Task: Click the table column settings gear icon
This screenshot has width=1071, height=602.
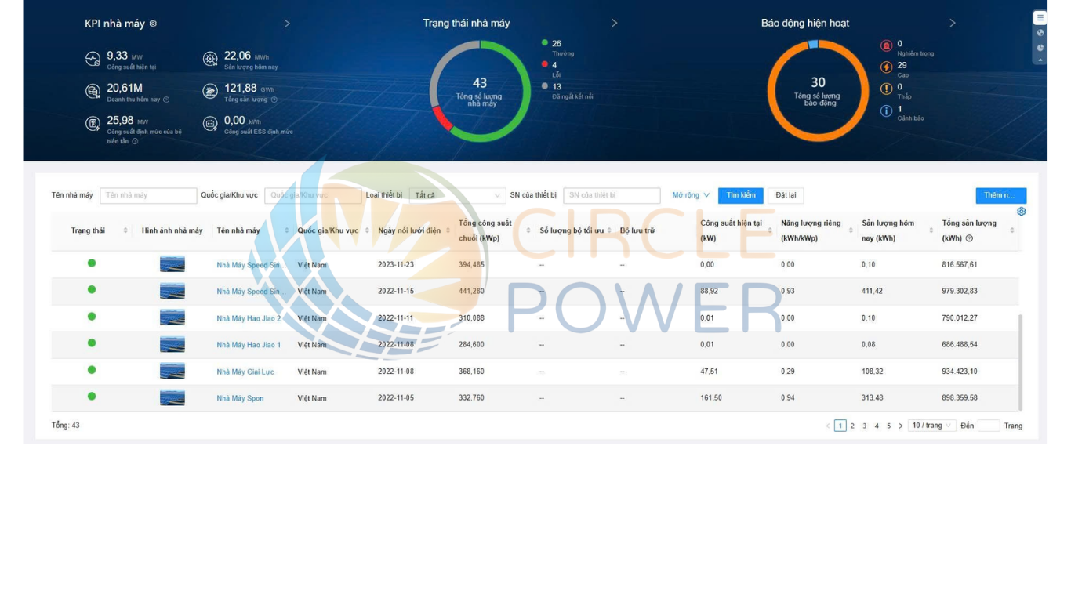Action: [1021, 212]
